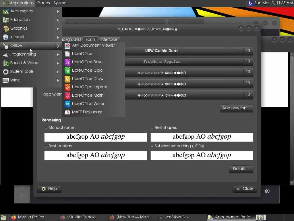
Task: Click the Add new font... button
Action: pos(237,108)
